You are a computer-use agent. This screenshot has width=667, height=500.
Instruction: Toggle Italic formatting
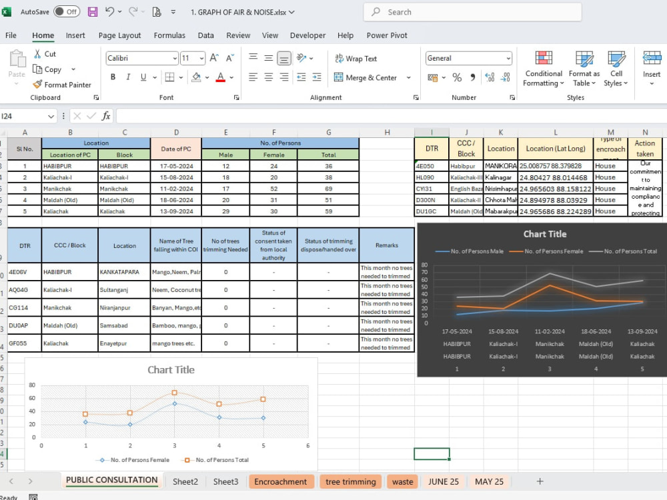pos(128,77)
